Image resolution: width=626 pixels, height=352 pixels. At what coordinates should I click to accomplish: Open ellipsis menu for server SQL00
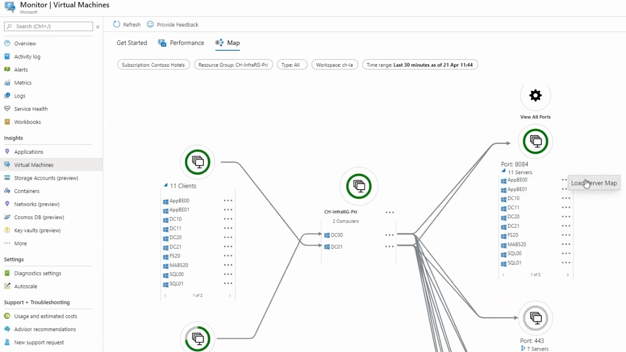(566, 254)
